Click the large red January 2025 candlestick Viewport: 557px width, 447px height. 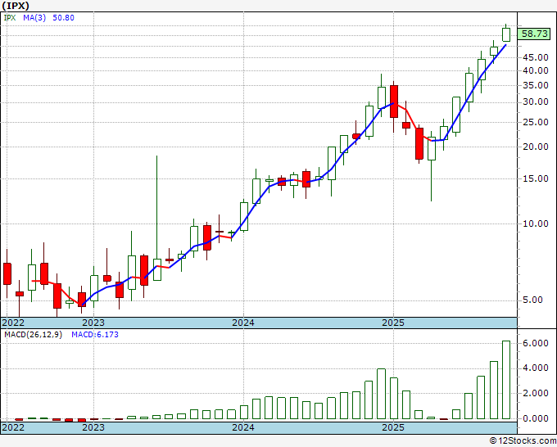394,102
